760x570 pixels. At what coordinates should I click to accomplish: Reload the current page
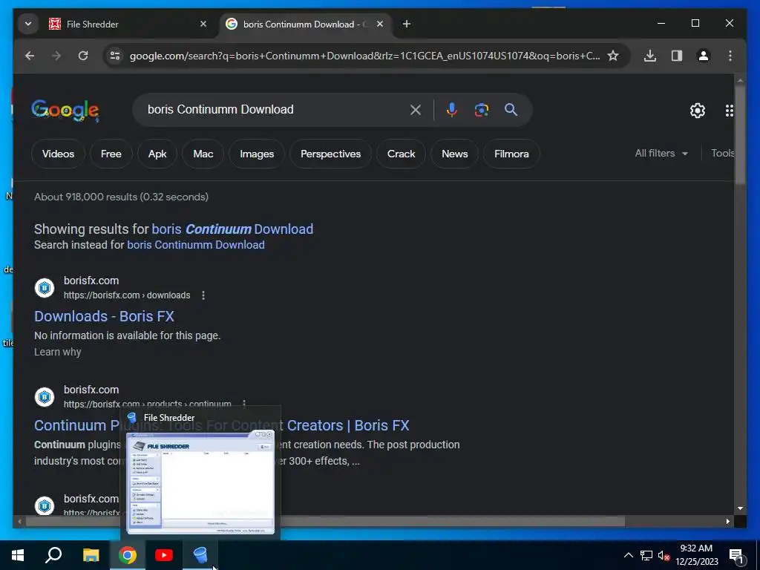tap(83, 56)
